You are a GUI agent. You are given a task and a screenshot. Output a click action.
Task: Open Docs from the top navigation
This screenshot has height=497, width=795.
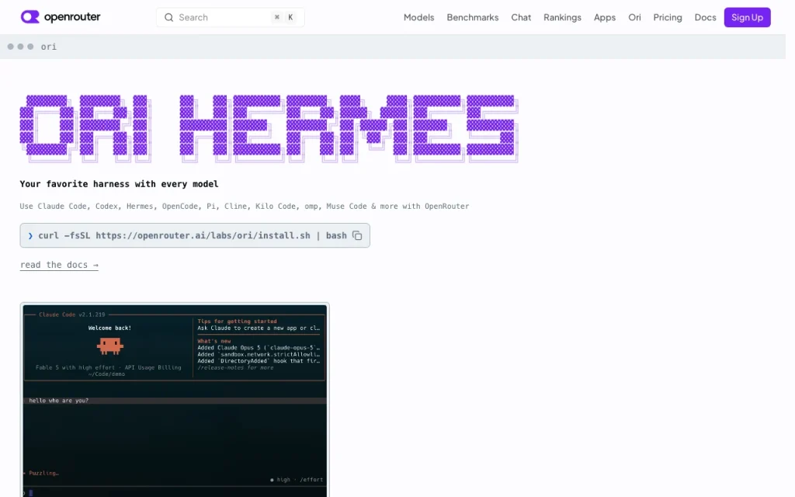pyautogui.click(x=705, y=17)
